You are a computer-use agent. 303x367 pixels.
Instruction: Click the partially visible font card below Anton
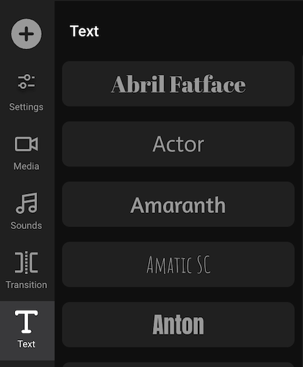(x=178, y=365)
